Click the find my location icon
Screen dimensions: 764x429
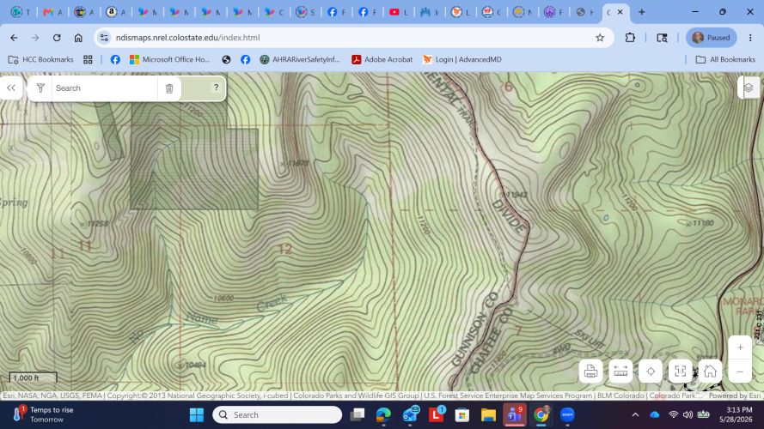tap(651, 372)
